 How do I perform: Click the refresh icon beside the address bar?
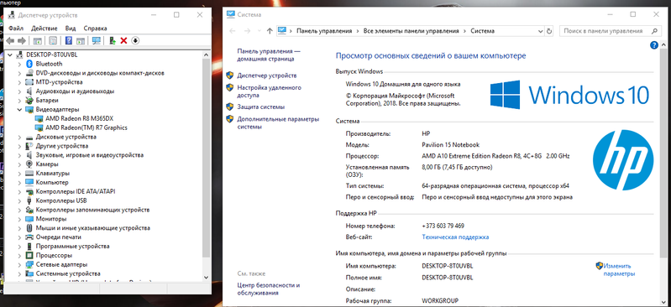[549, 31]
